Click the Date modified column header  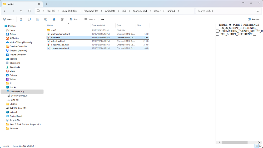(98, 25)
